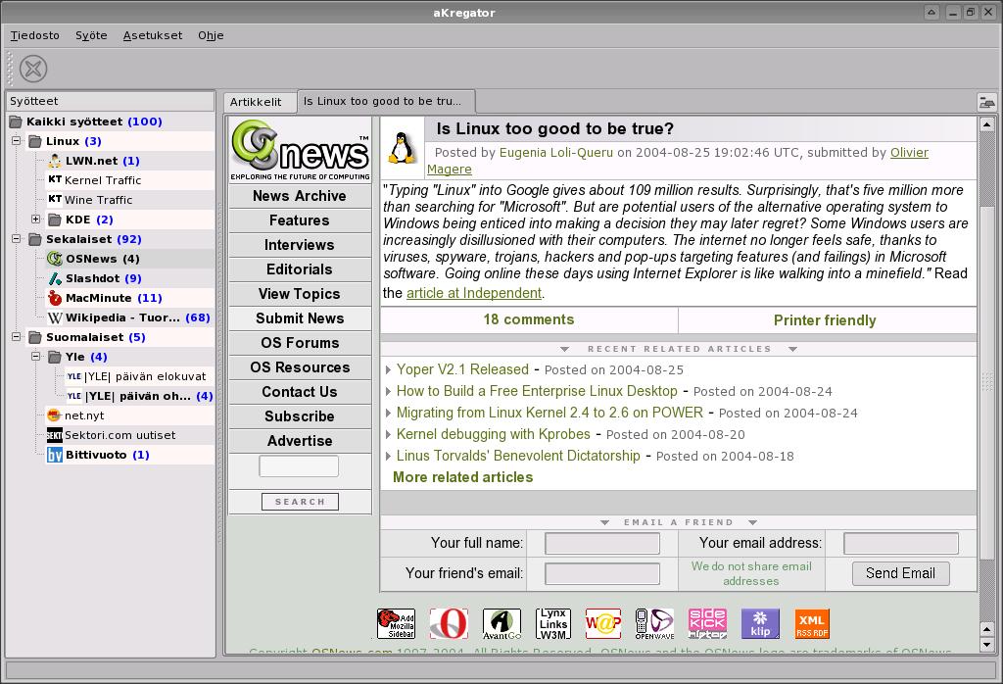Click the Sidekick Hiptop icon
Image resolution: width=1003 pixels, height=684 pixels.
707,624
